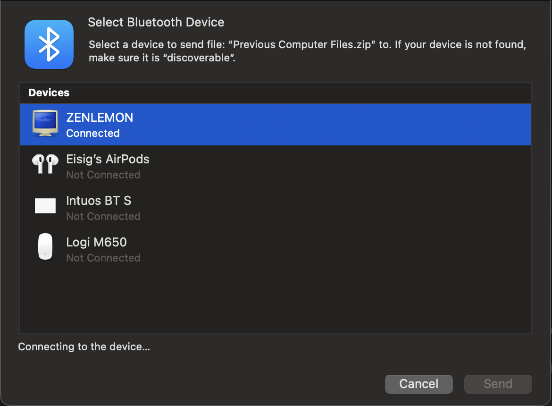This screenshot has width=552, height=406.
Task: Click the Connected status under ZENLEMON
Action: click(93, 133)
